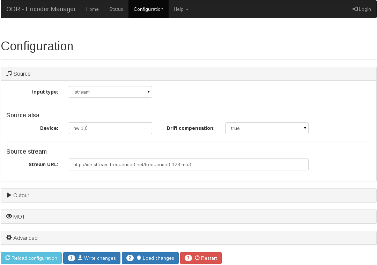Click the Drift compensation label
The height and width of the screenshot is (265, 377).
(x=191, y=128)
